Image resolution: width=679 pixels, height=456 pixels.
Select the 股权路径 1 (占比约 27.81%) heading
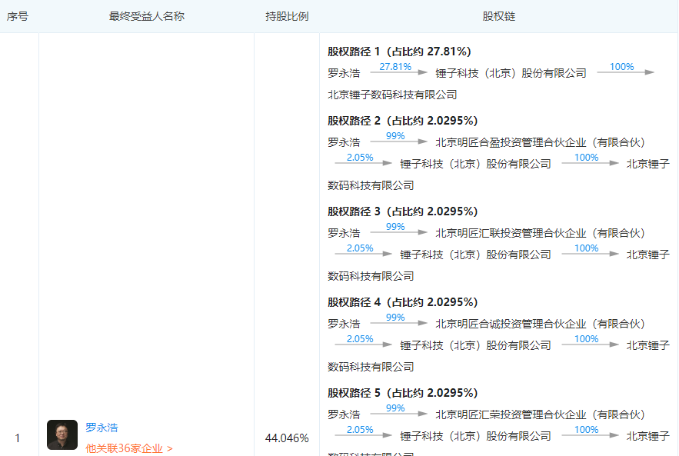399,52
